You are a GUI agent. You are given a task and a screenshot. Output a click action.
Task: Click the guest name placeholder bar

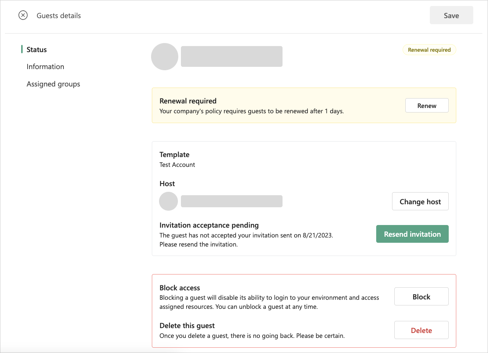[232, 57]
